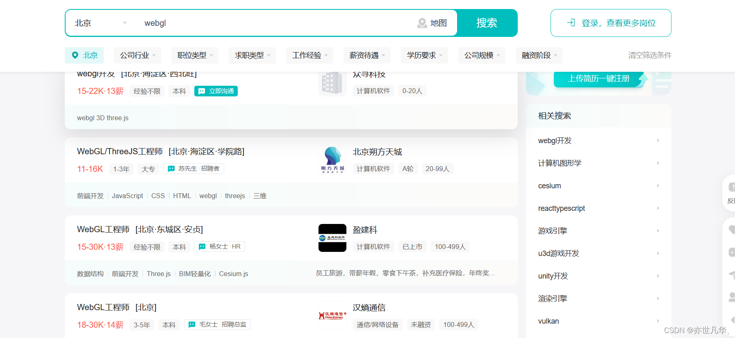Expand the 求职类型 filter
This screenshot has width=735, height=338.
pos(252,55)
